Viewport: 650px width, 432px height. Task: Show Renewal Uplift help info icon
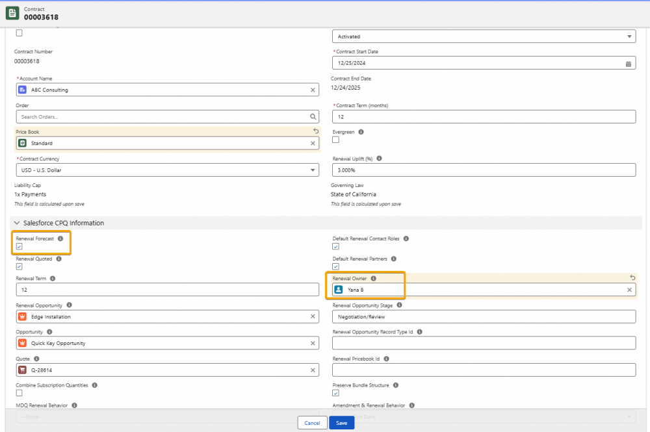[379, 159]
